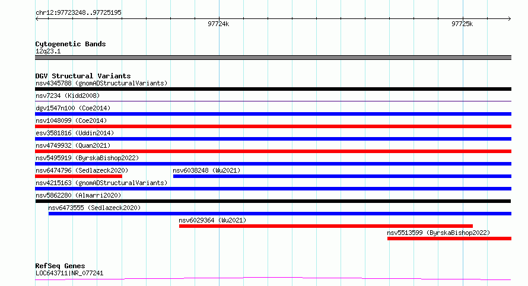Click the red nsv1048099 variant bar
The width and height of the screenshot is (528, 286).
tap(273, 126)
